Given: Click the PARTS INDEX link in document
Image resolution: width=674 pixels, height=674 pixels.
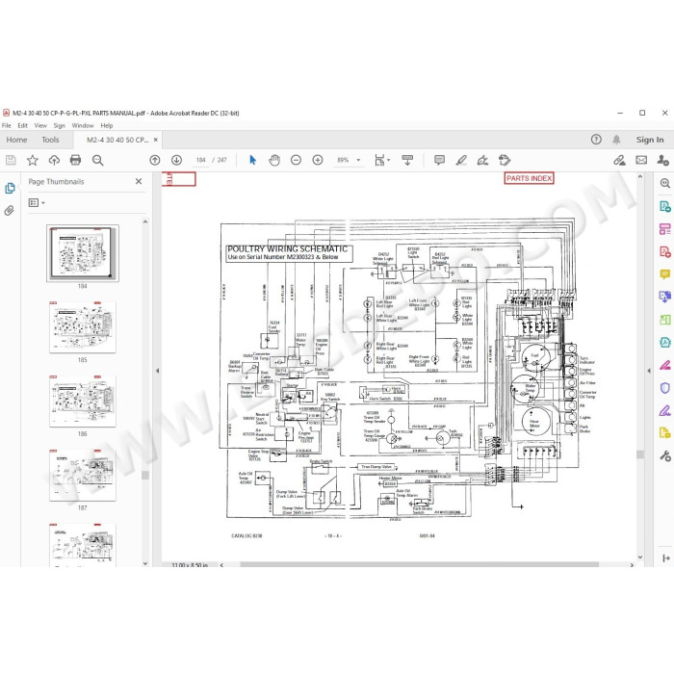Looking at the screenshot, I should pyautogui.click(x=530, y=178).
